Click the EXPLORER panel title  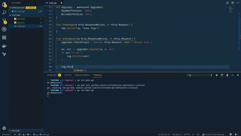(16, 3)
